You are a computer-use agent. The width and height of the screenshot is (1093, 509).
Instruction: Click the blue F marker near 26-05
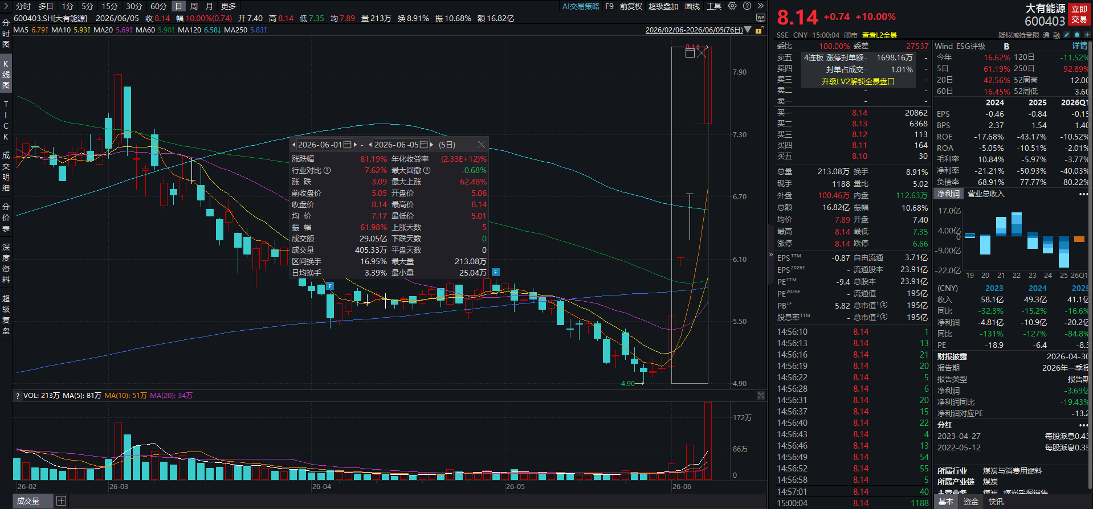[x=496, y=272]
